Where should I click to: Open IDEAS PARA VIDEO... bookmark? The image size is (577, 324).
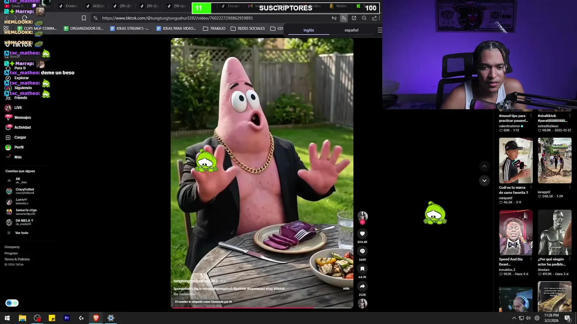pyautogui.click(x=176, y=28)
